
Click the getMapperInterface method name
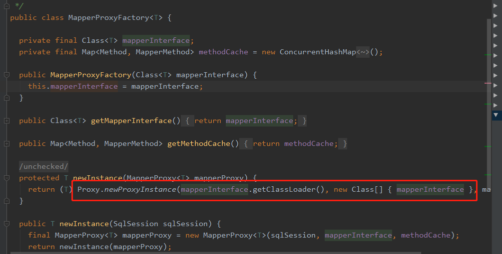(x=131, y=121)
